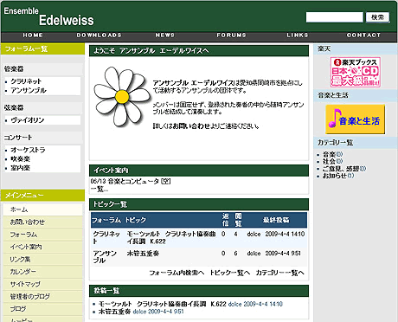Select フォーラム in the main menu

(43, 235)
